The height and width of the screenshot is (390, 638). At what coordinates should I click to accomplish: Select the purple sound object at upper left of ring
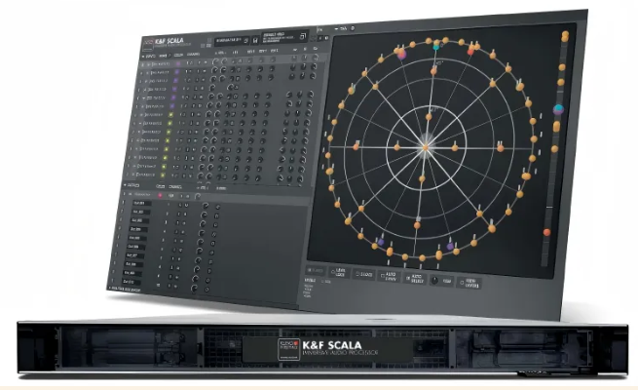400,54
